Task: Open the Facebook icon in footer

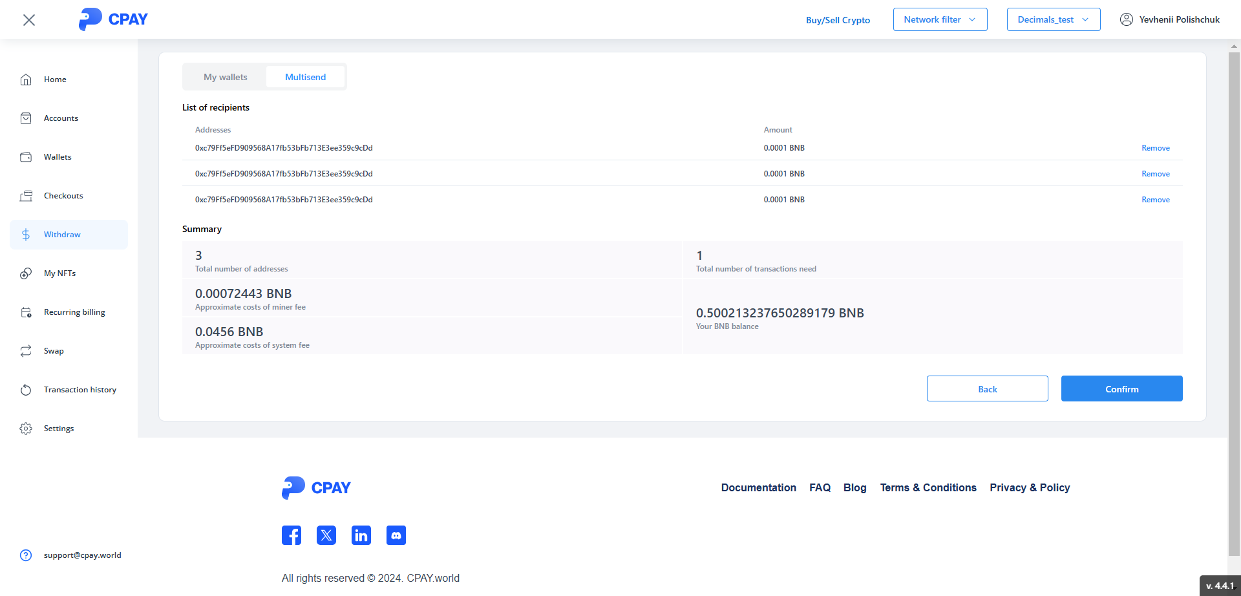Action: tap(292, 535)
